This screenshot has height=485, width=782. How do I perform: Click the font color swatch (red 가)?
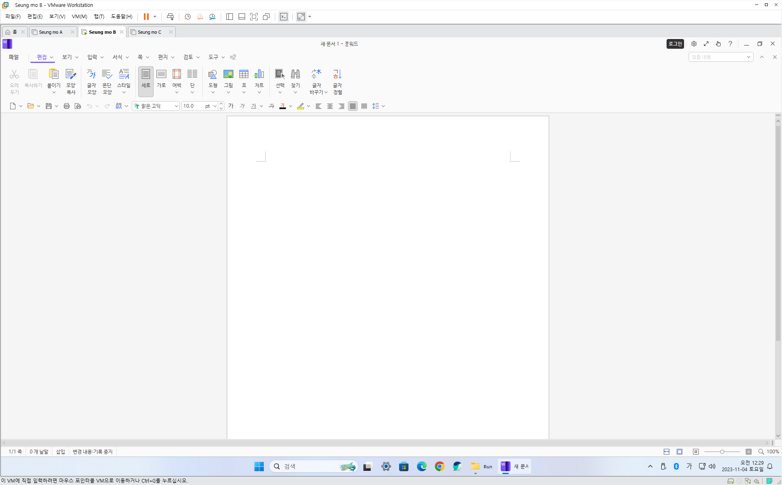(x=282, y=106)
